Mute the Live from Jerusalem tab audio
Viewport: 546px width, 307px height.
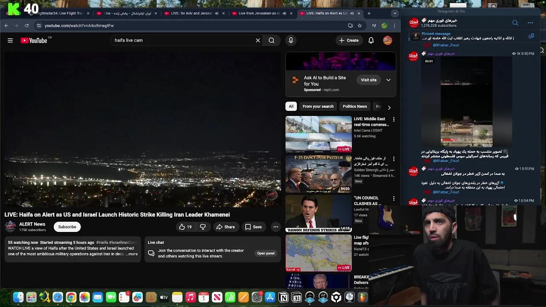pyautogui.click(x=284, y=13)
